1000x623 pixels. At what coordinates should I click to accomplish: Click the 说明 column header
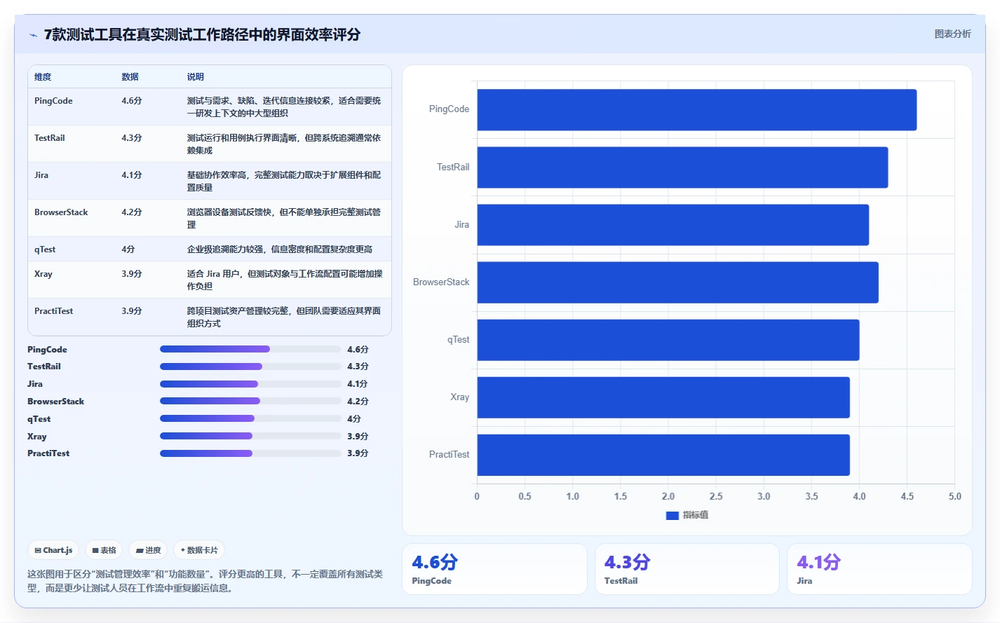196,77
